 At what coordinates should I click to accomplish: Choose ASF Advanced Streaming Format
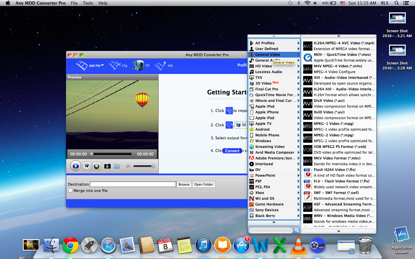pos(339,207)
